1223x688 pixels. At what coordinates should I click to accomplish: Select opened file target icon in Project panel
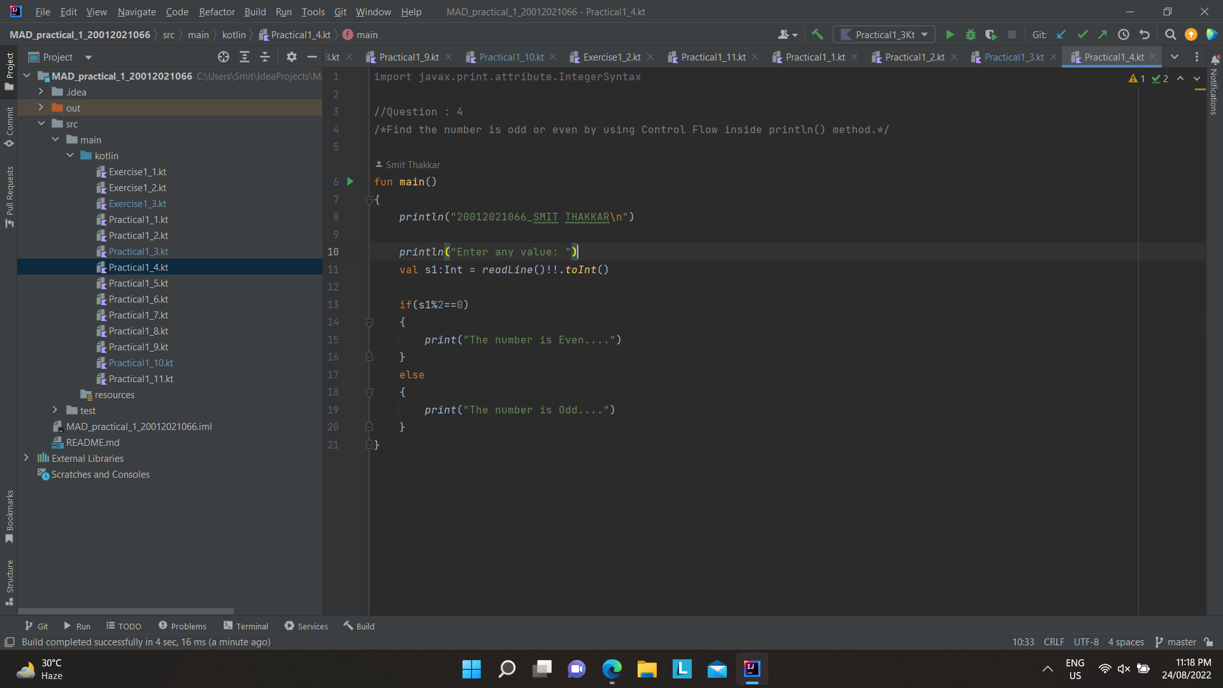coord(224,57)
